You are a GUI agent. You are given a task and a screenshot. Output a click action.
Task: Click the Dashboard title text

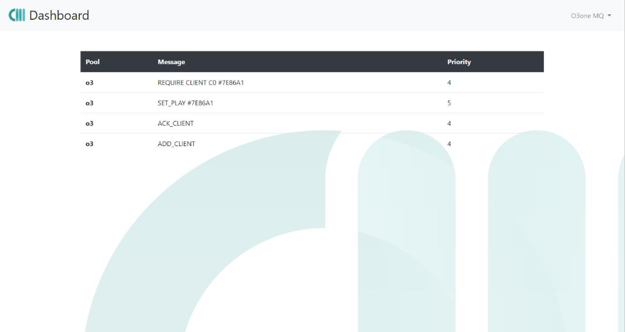point(59,15)
